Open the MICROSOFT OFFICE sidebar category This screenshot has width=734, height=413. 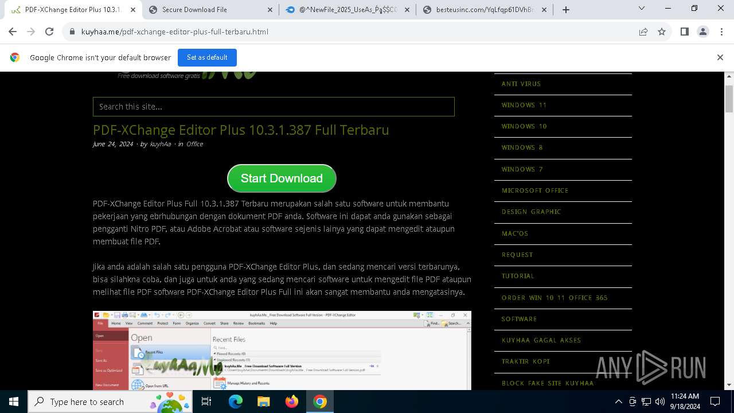click(x=535, y=190)
